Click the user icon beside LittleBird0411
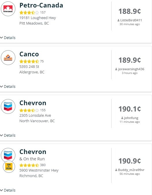 click(x=118, y=20)
